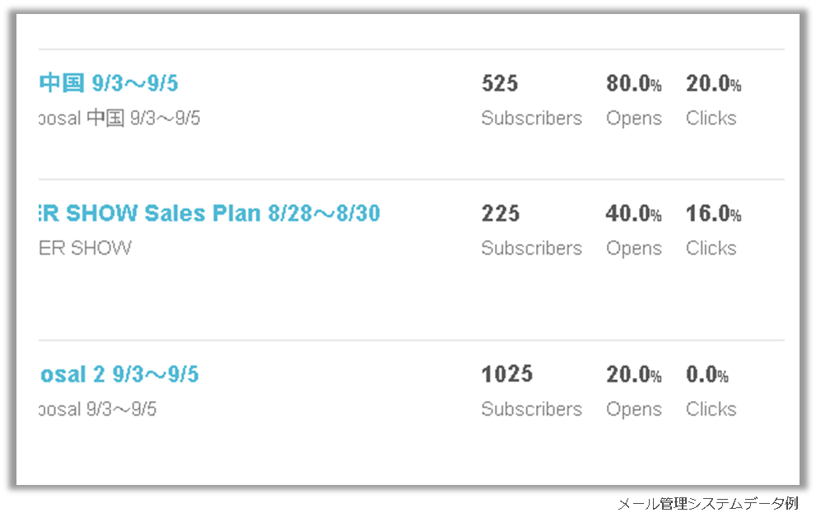Click the 225 subscribers count

(x=500, y=213)
